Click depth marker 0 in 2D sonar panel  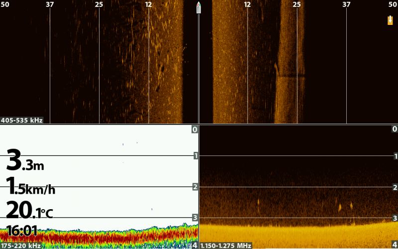(x=195, y=129)
